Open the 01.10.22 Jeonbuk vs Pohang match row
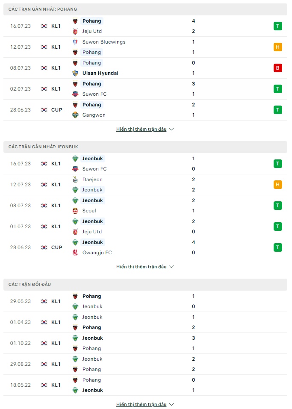The width and height of the screenshot is (292, 409). (145, 343)
